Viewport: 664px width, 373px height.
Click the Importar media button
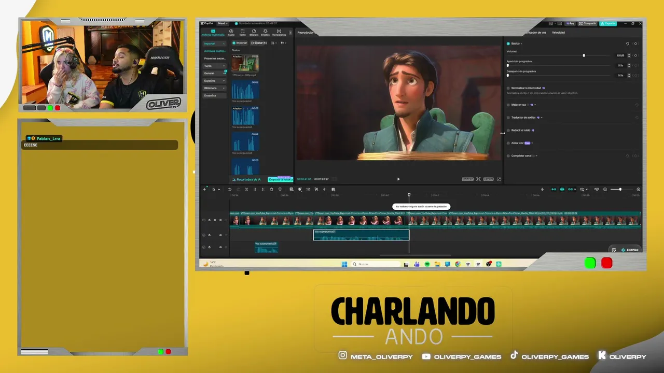click(240, 43)
